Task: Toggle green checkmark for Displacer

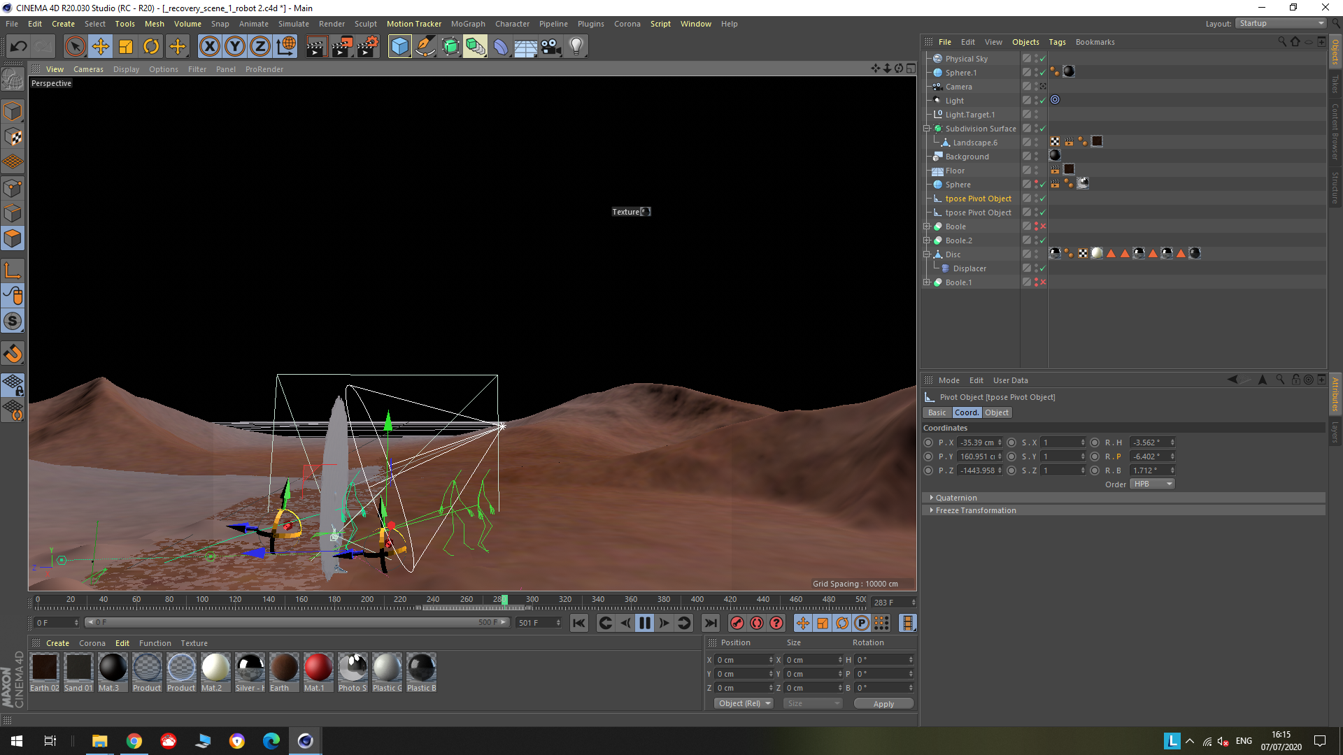Action: (1043, 268)
